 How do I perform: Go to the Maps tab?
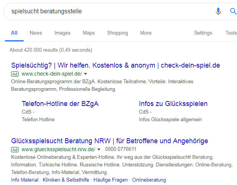(89, 33)
